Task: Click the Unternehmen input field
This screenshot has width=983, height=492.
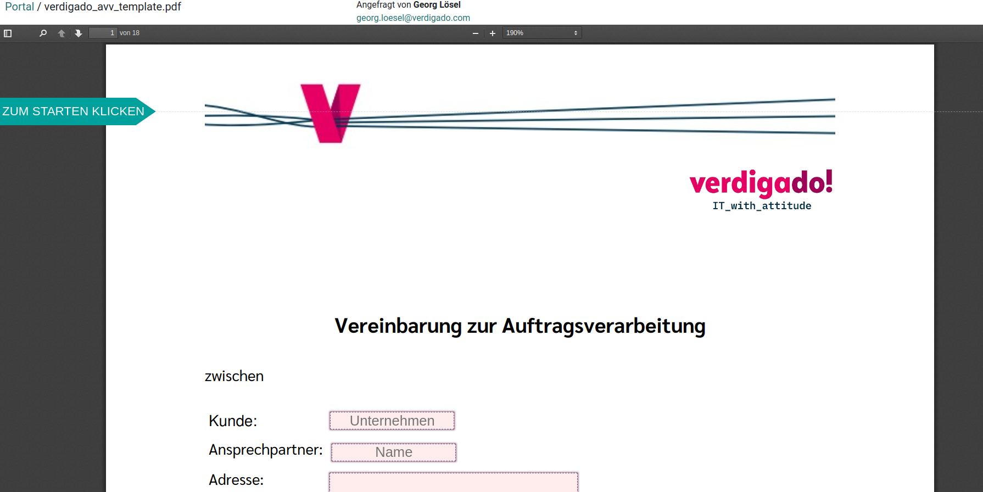Action: click(x=392, y=421)
